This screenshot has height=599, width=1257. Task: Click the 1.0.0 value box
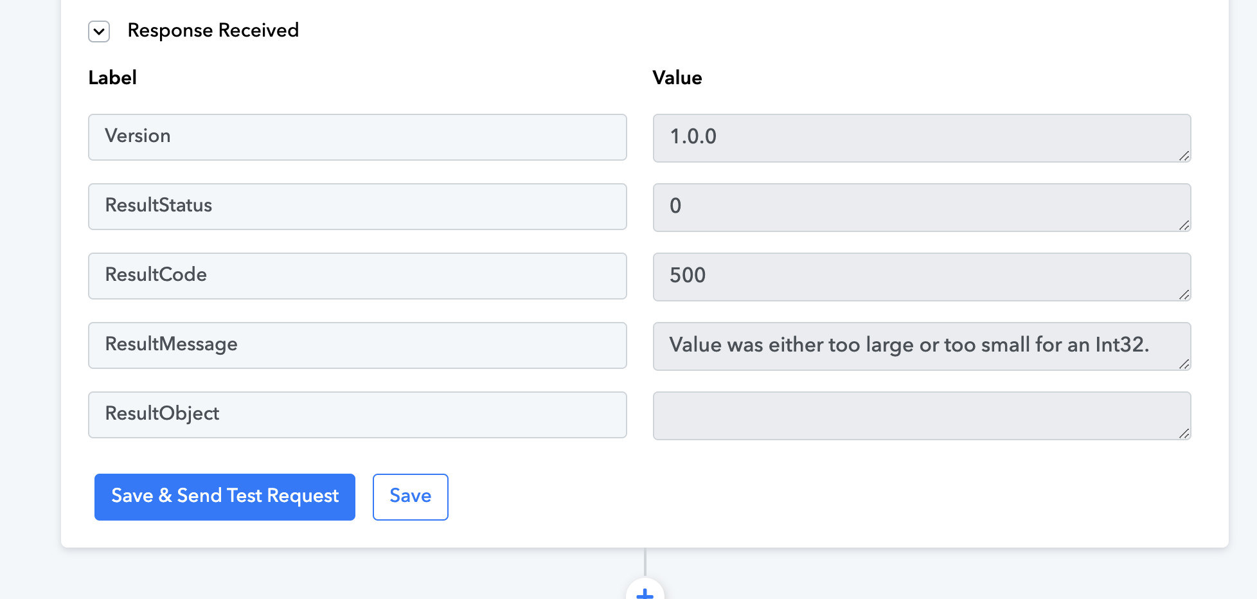[x=922, y=138]
